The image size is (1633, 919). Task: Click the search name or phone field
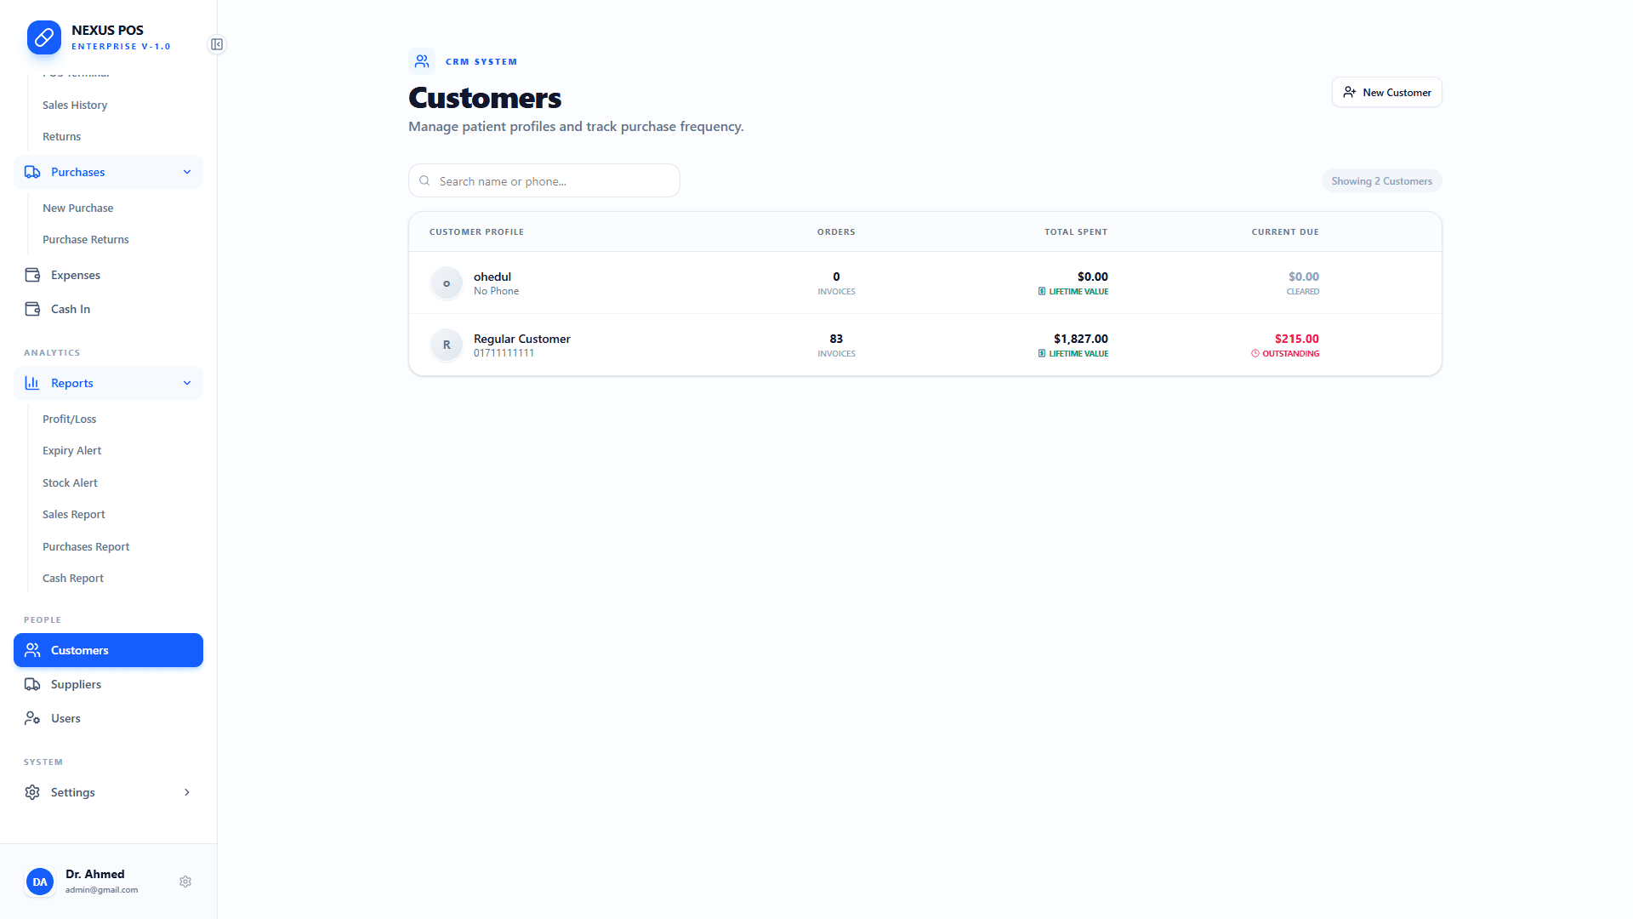543,180
